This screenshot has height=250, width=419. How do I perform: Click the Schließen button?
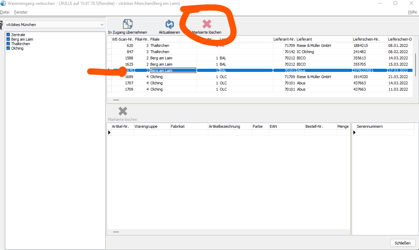click(403, 243)
